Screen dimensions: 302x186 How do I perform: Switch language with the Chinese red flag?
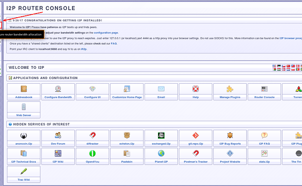point(289,66)
